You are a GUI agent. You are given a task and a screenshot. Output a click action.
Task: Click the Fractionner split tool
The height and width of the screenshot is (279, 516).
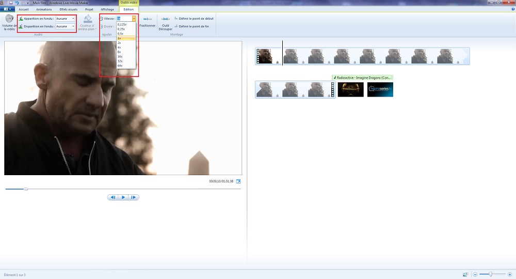click(x=147, y=22)
